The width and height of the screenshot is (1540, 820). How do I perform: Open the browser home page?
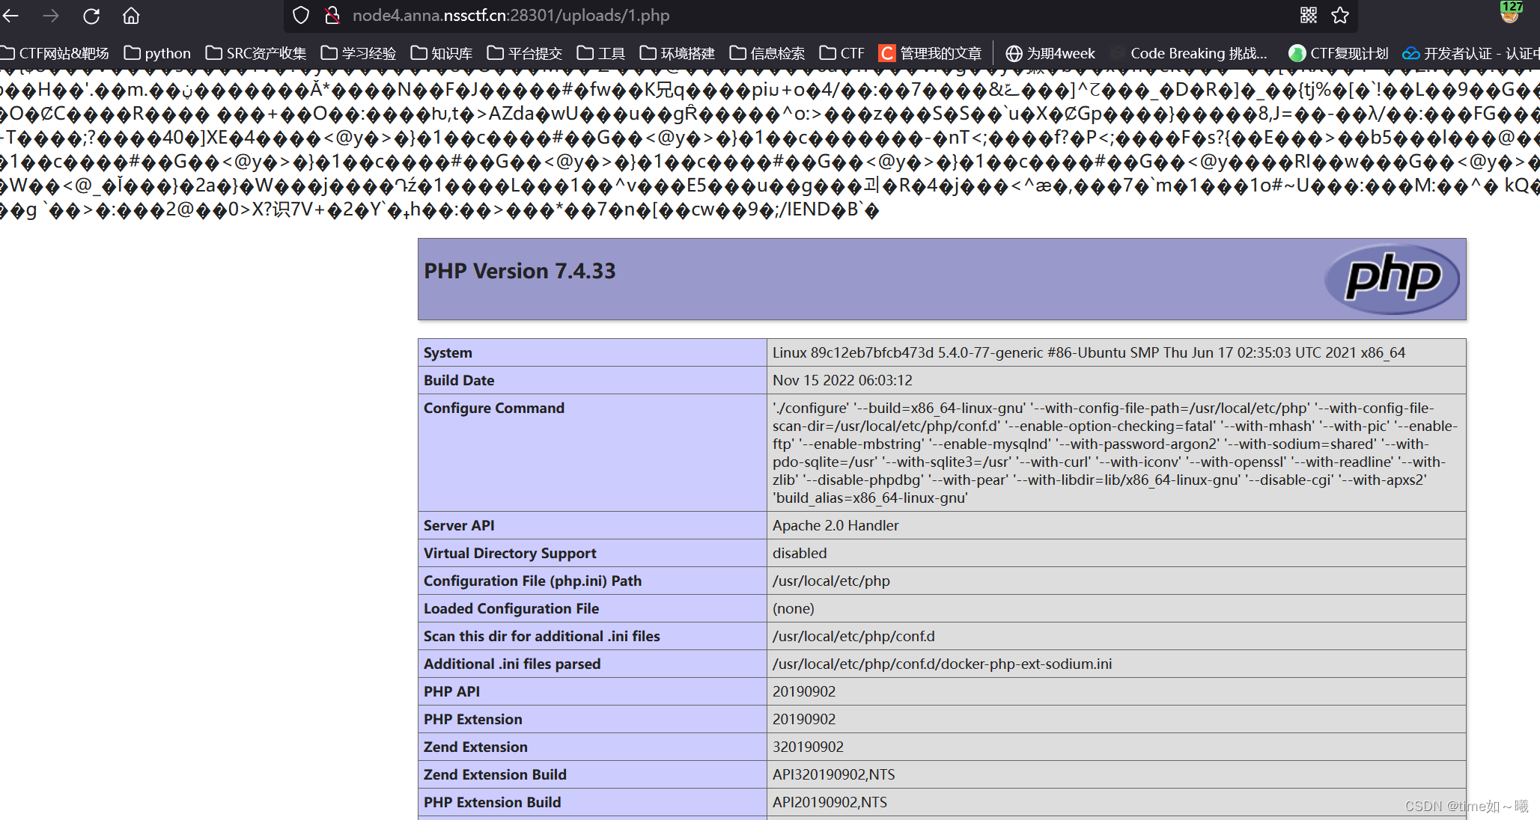(x=131, y=16)
